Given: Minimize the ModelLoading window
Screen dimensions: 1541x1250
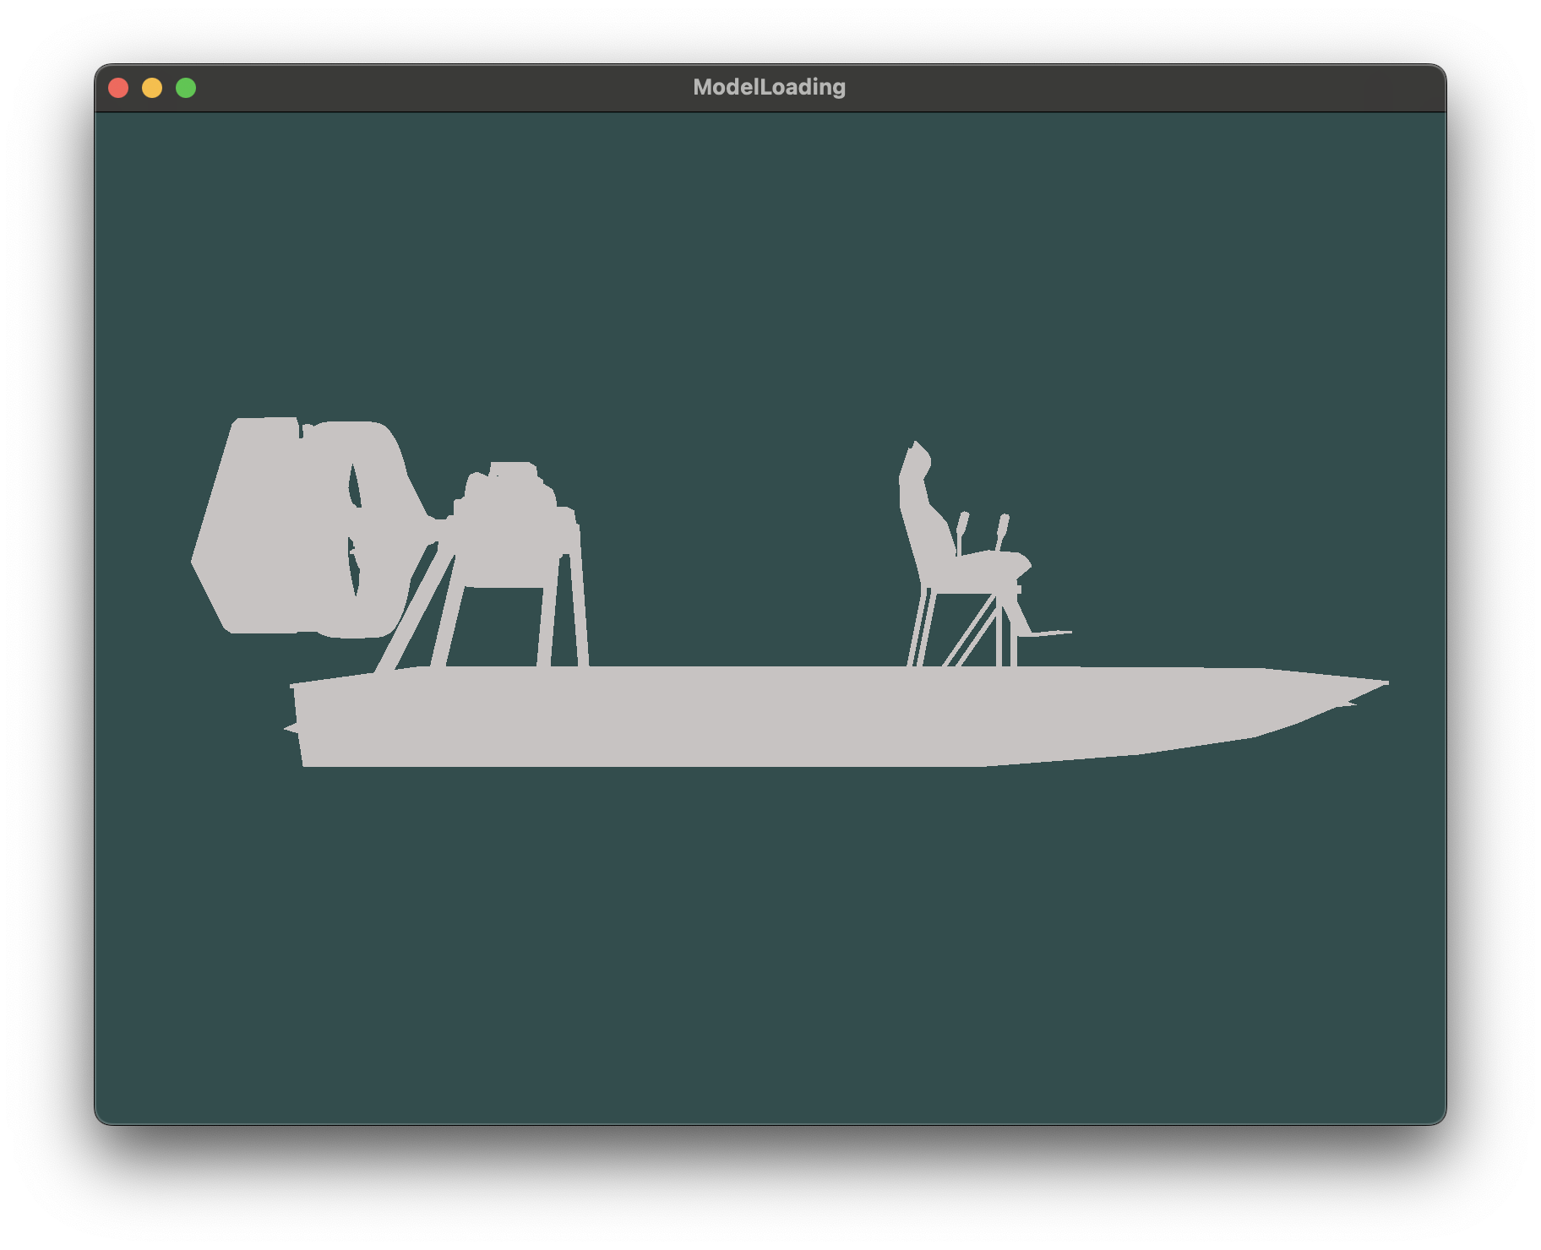Looking at the screenshot, I should click(x=152, y=88).
